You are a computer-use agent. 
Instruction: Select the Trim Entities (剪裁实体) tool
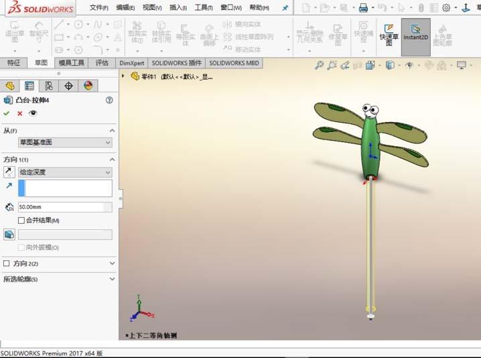pyautogui.click(x=137, y=32)
